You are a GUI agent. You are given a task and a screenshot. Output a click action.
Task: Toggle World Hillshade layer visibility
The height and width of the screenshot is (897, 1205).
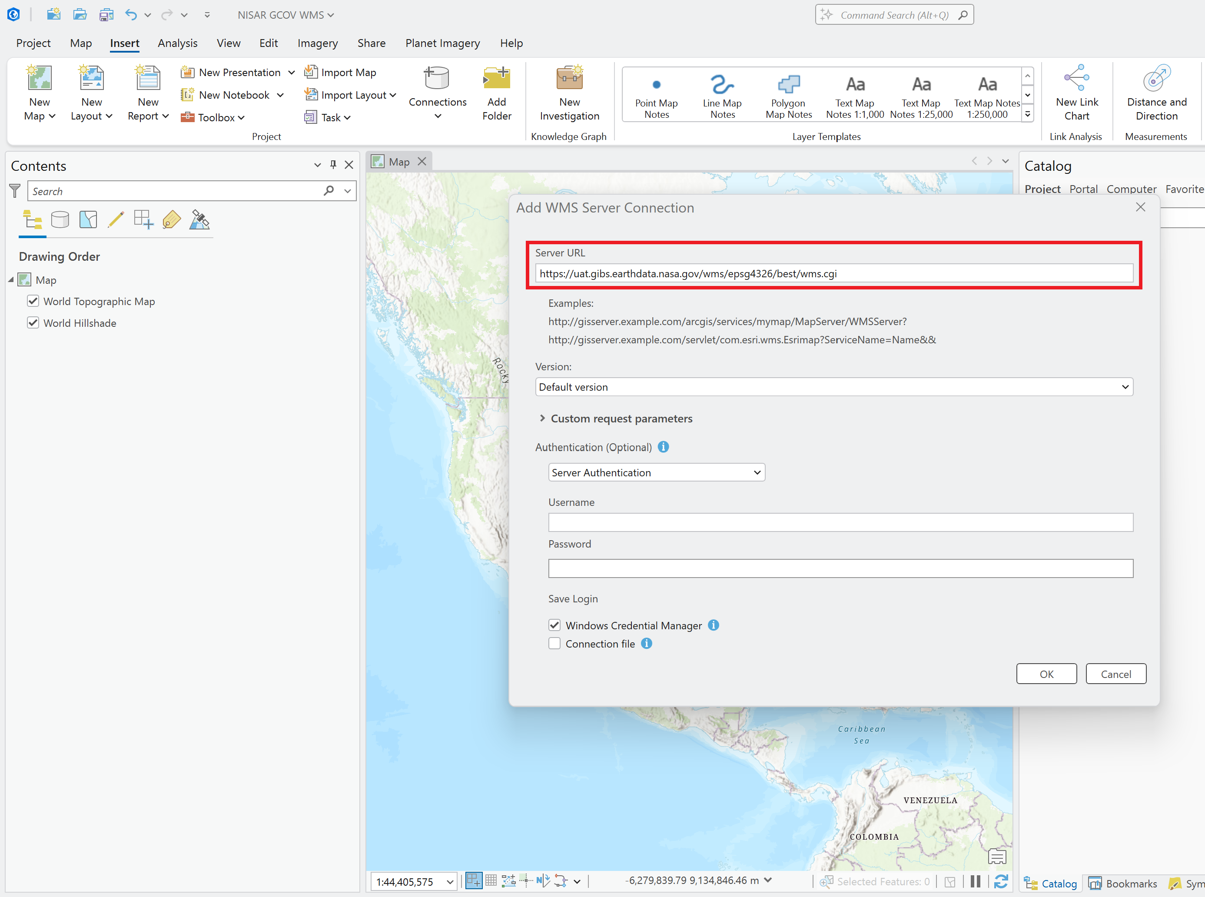pos(33,322)
